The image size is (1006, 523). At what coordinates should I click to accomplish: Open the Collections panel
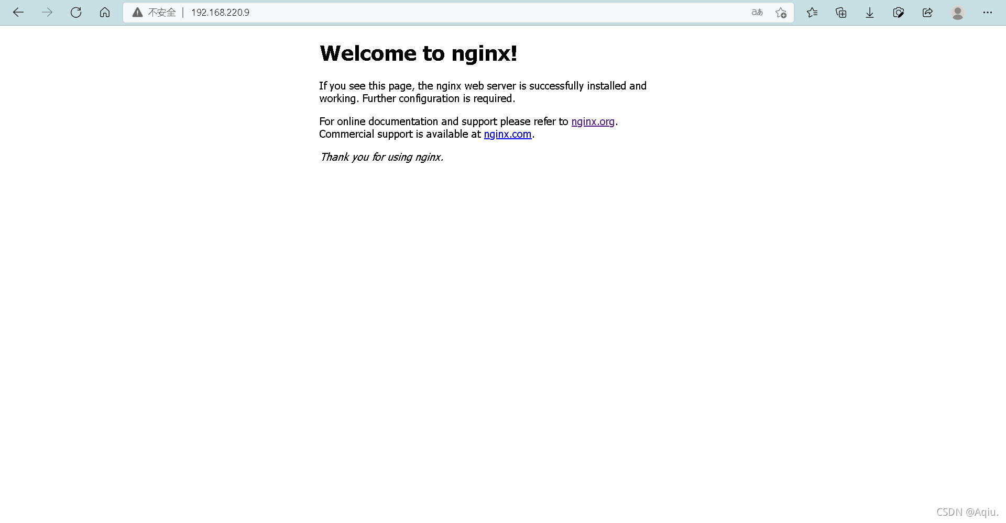tap(841, 13)
